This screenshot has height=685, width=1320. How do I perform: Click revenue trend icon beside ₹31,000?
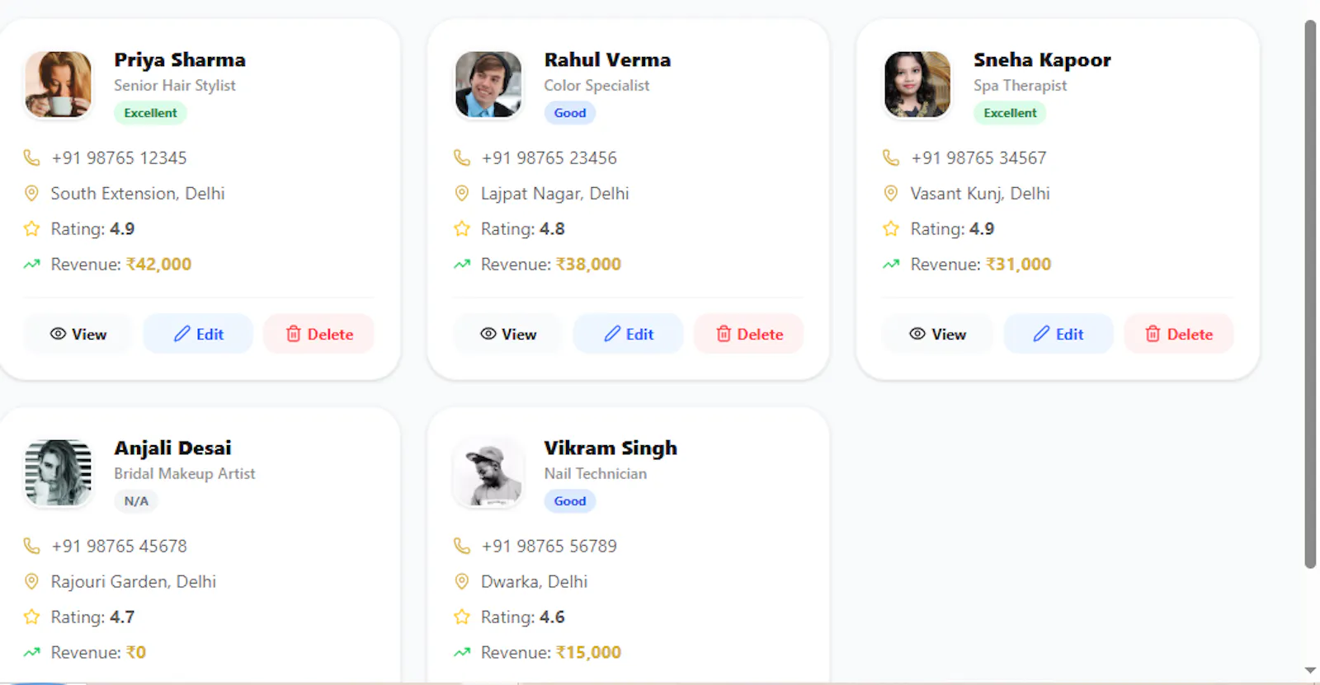tap(891, 265)
